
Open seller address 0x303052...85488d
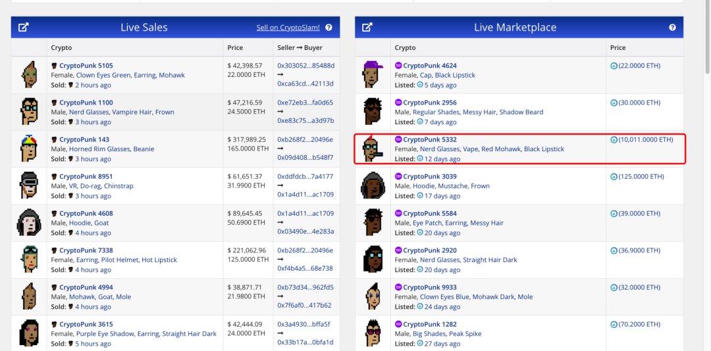click(306, 66)
